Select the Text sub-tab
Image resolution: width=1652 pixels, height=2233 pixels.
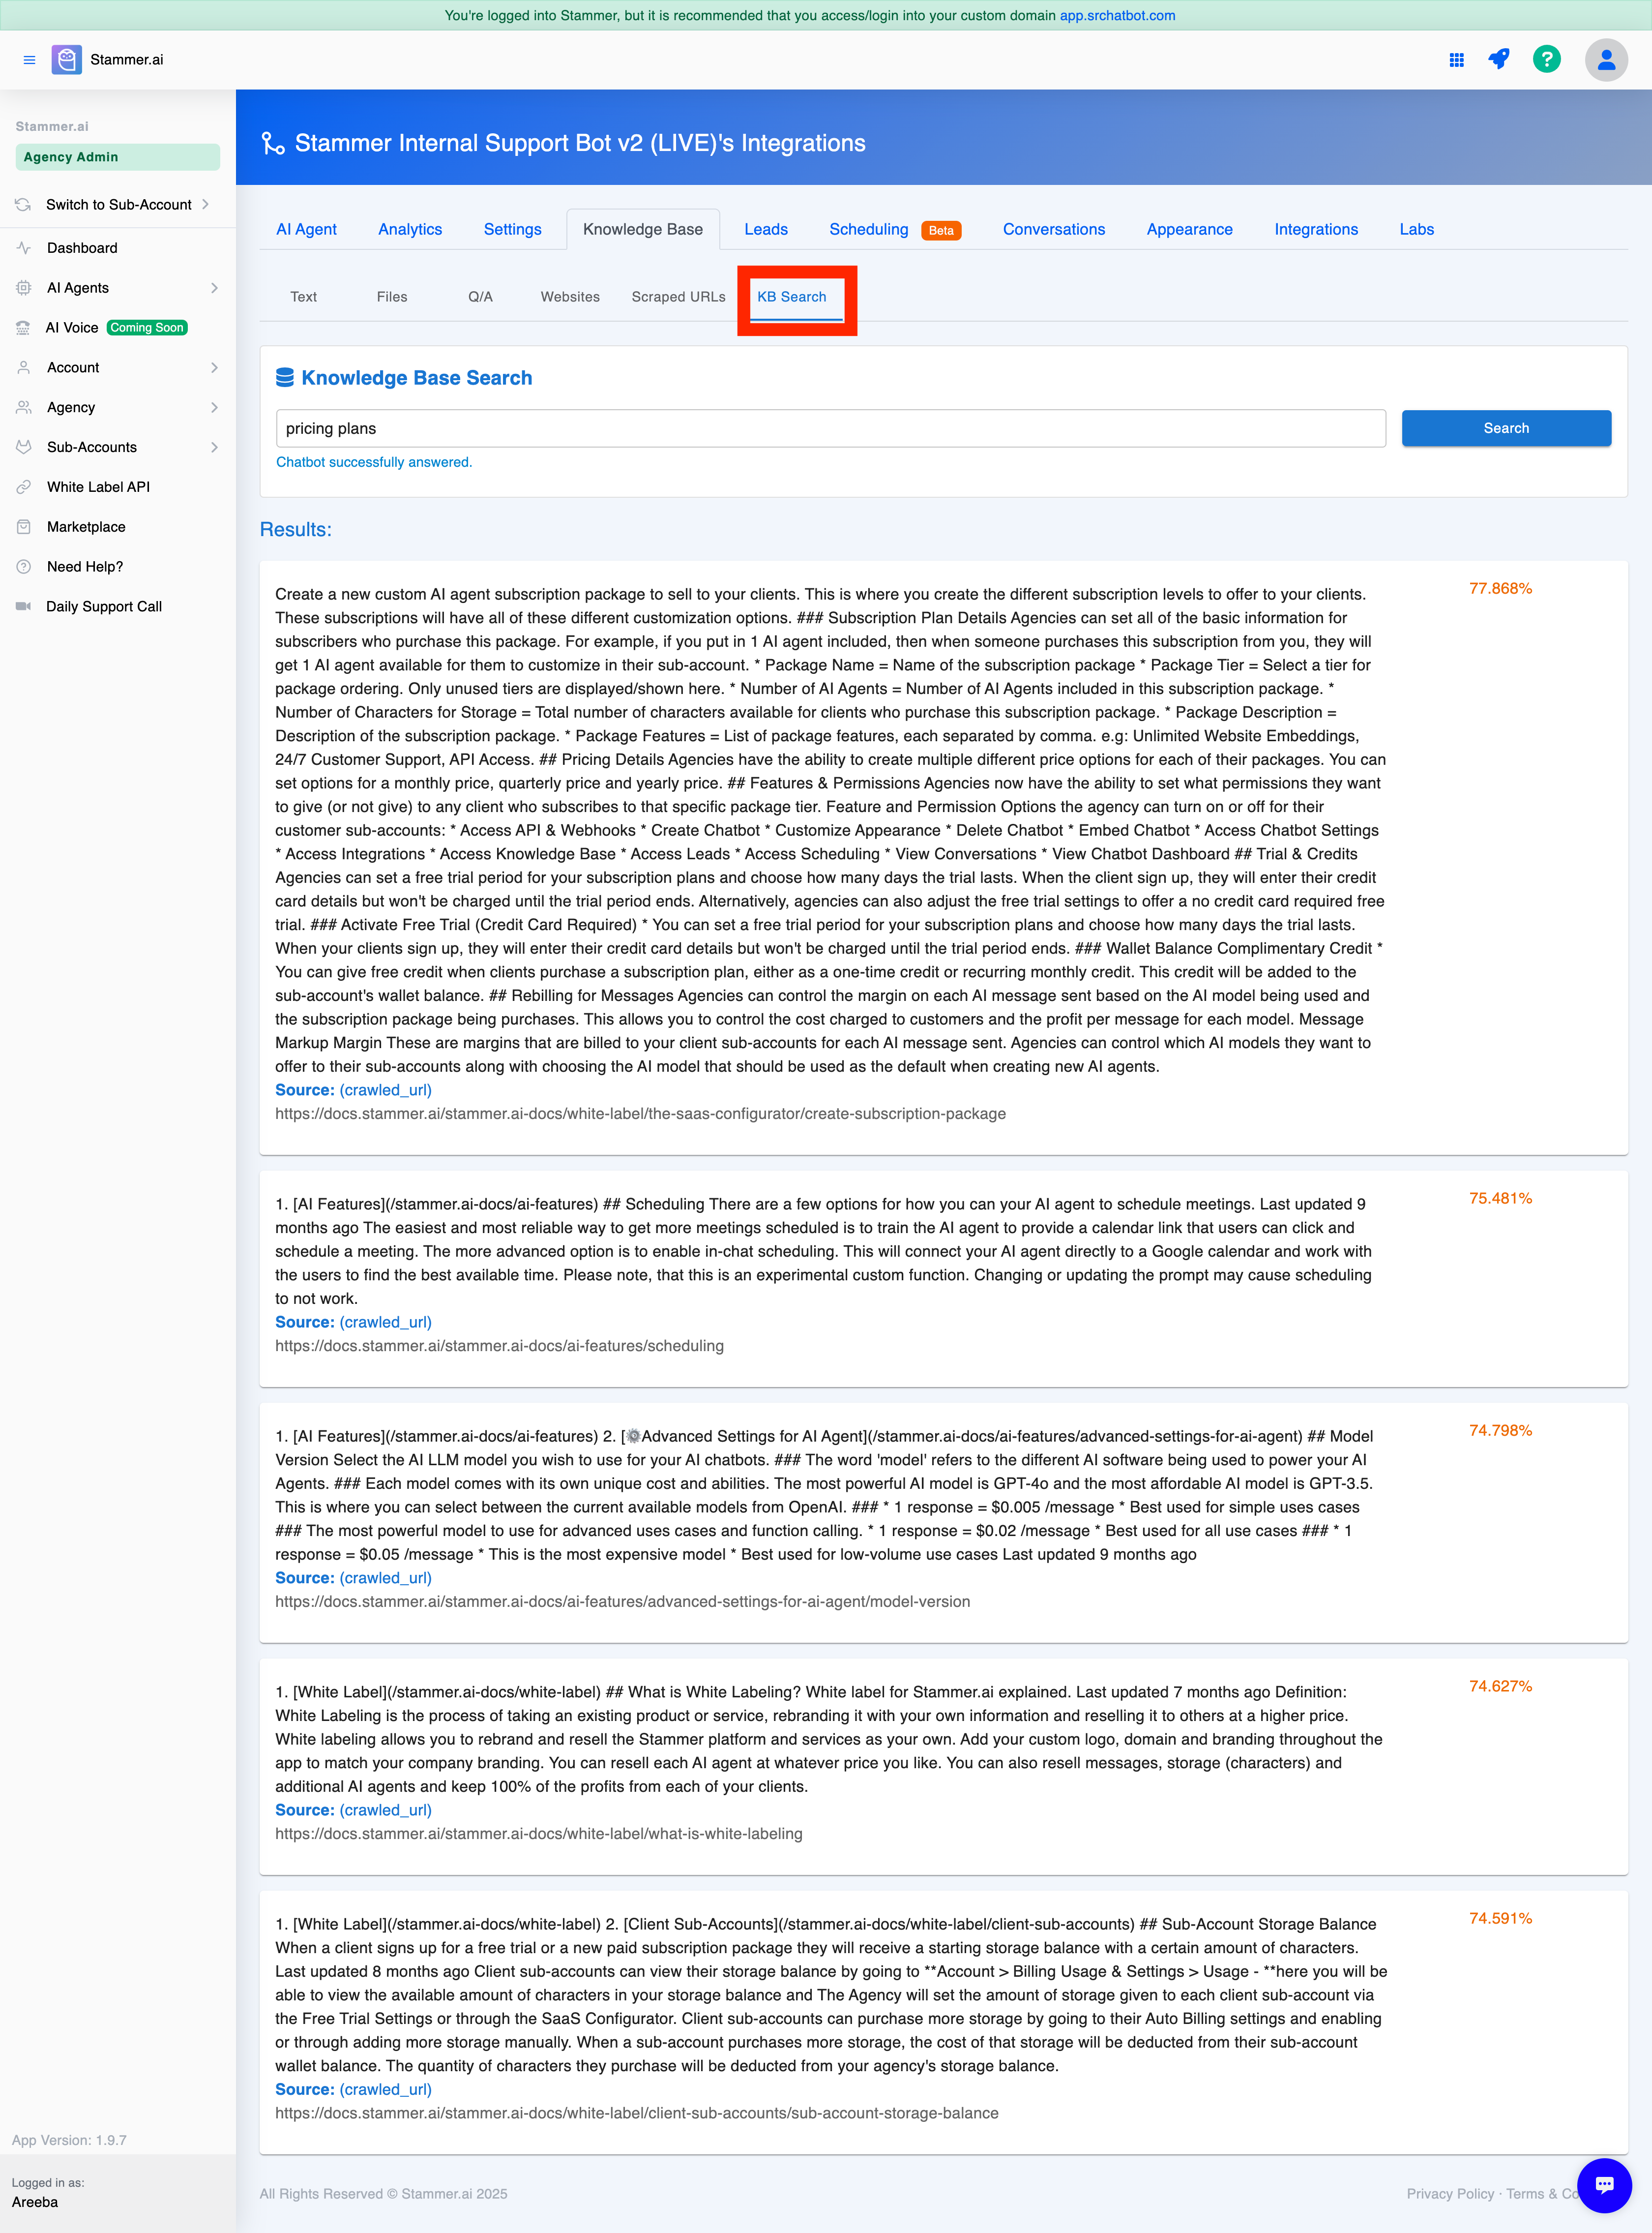[x=303, y=297]
